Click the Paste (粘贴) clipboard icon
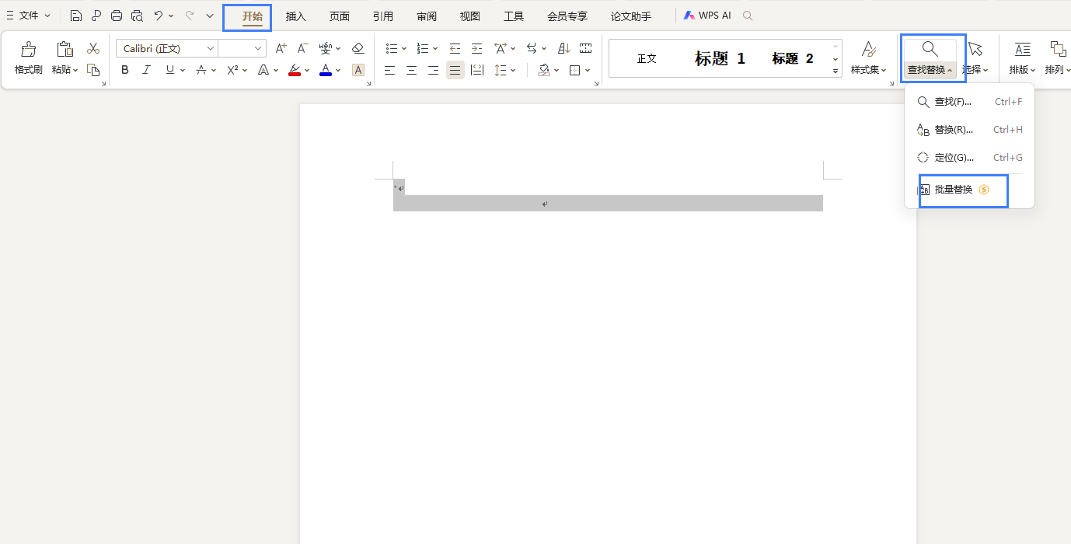 65,49
